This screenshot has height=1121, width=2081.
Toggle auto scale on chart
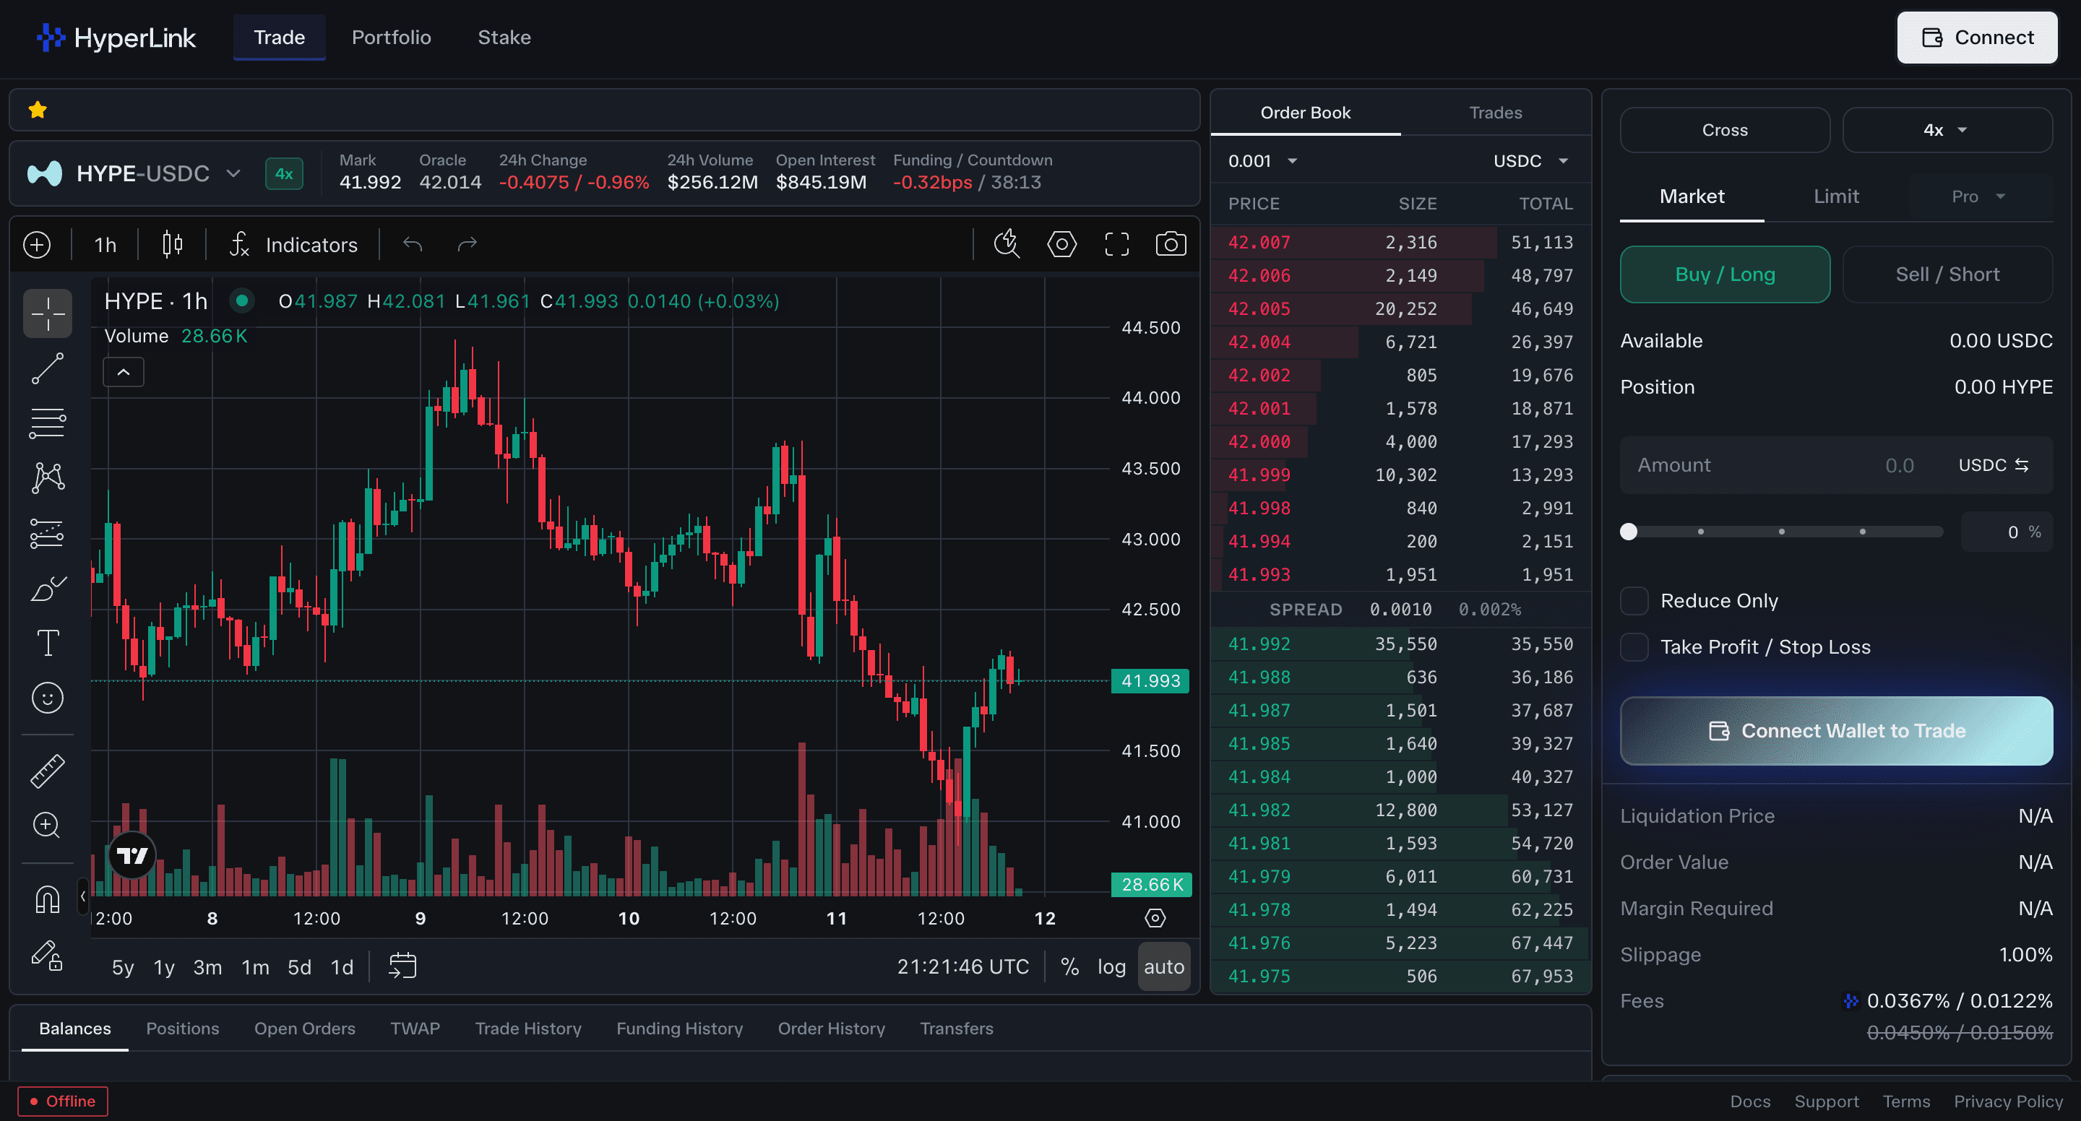(1163, 966)
